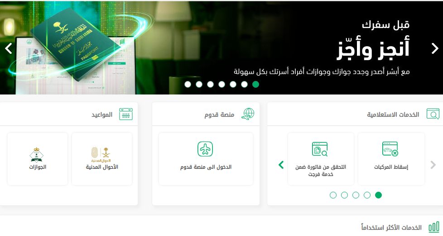Click the grey right chevron in inquiry services
This screenshot has width=443, height=236.
pos(433,165)
